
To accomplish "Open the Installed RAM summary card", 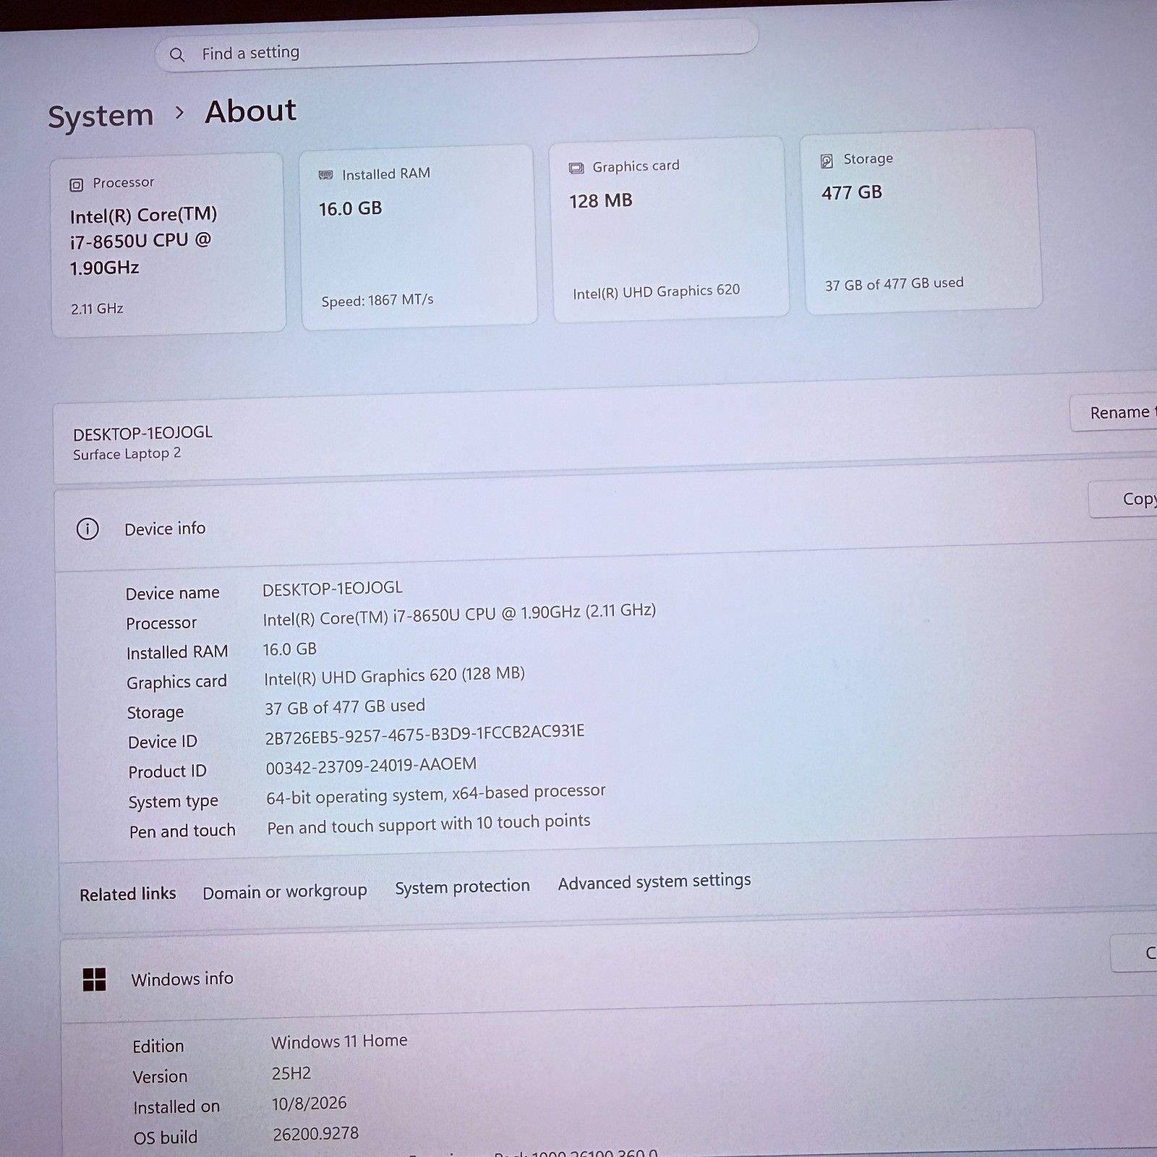I will tap(419, 237).
